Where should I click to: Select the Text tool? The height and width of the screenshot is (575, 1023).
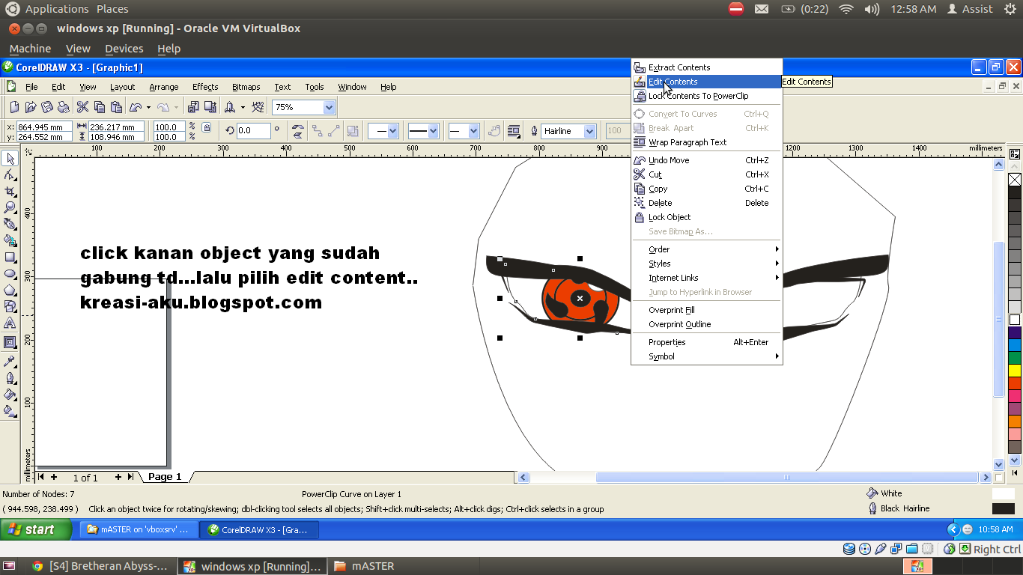pyautogui.click(x=10, y=323)
